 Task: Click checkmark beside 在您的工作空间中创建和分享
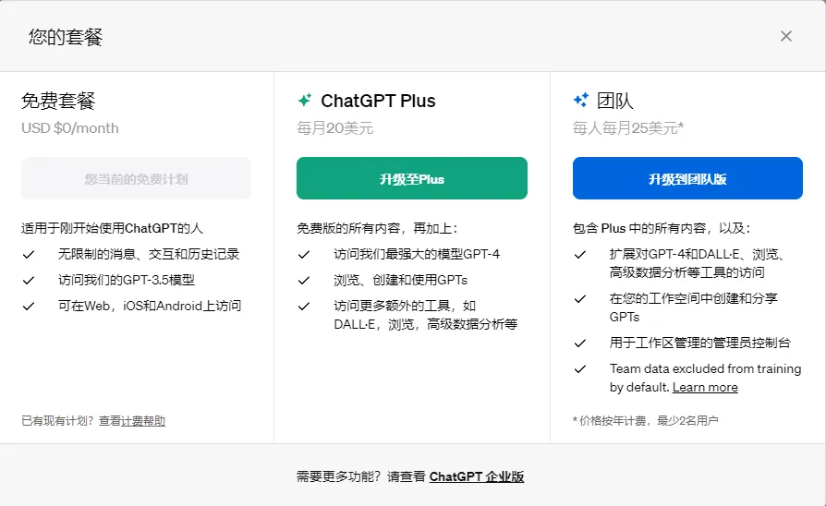[x=580, y=299]
